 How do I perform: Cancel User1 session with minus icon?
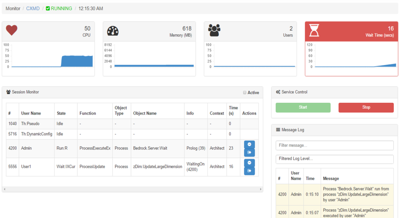pyautogui.click(x=249, y=163)
